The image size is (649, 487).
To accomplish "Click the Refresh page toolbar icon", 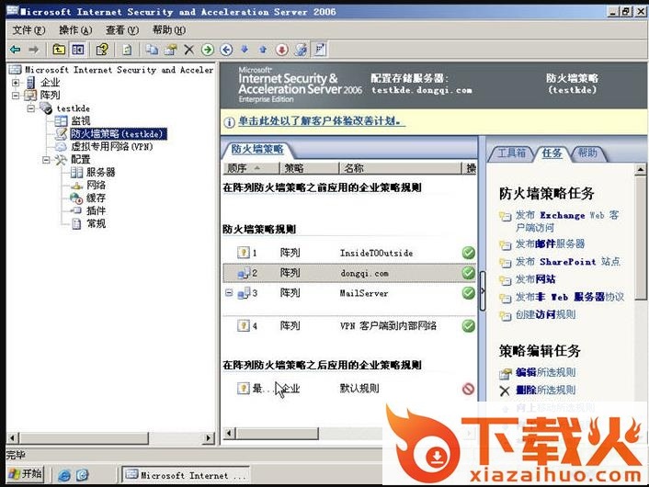I will (127, 50).
